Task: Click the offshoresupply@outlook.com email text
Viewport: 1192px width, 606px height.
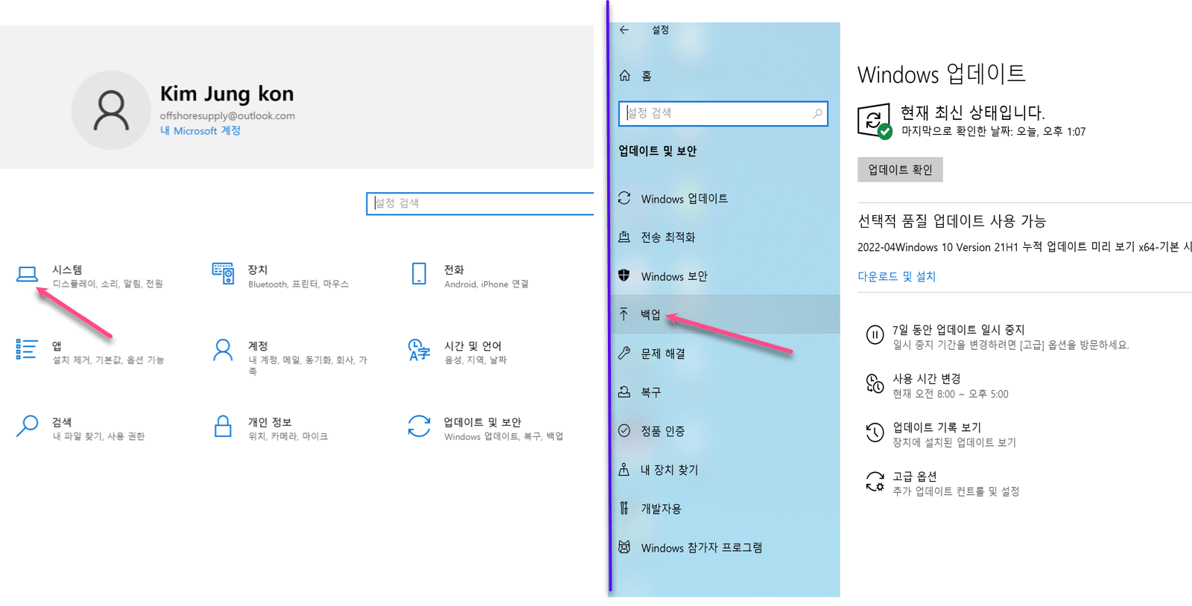Action: (227, 115)
